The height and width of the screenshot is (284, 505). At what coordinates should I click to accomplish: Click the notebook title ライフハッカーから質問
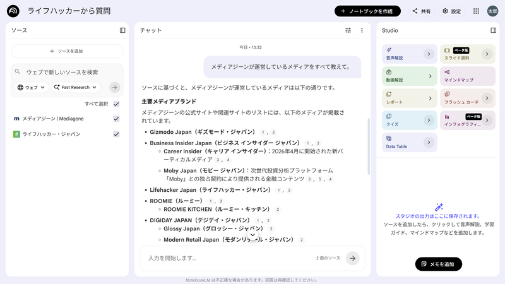click(x=69, y=11)
